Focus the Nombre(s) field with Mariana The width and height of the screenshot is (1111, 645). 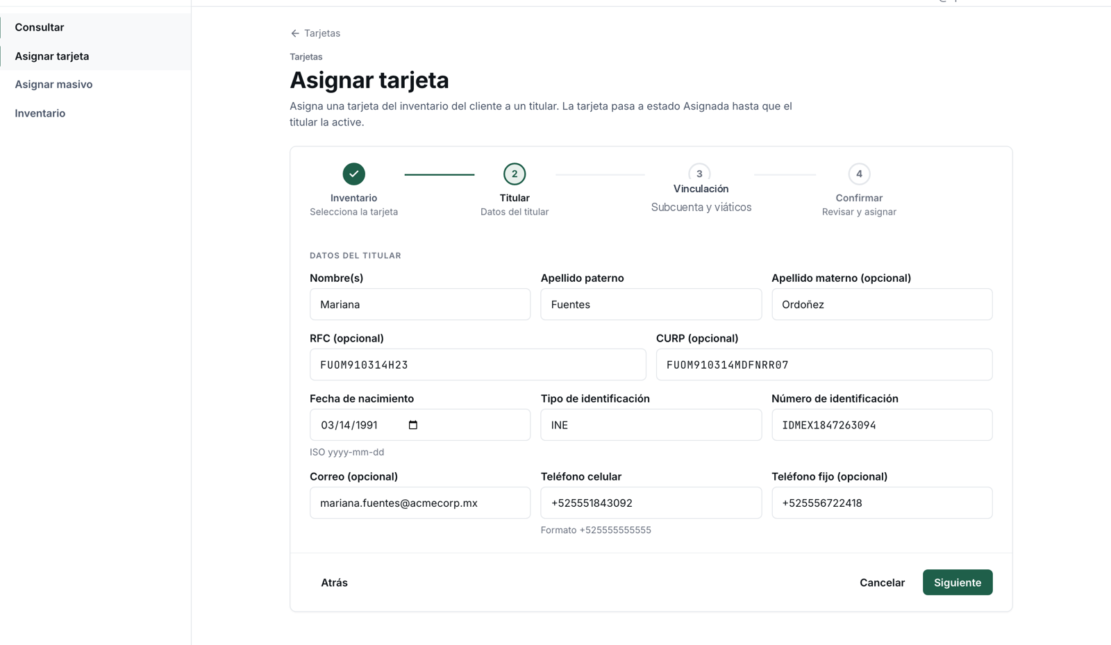[x=420, y=304]
